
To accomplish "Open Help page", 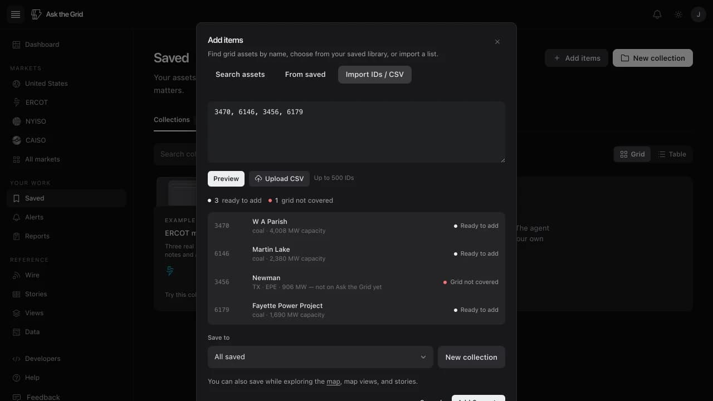I will [67, 378].
